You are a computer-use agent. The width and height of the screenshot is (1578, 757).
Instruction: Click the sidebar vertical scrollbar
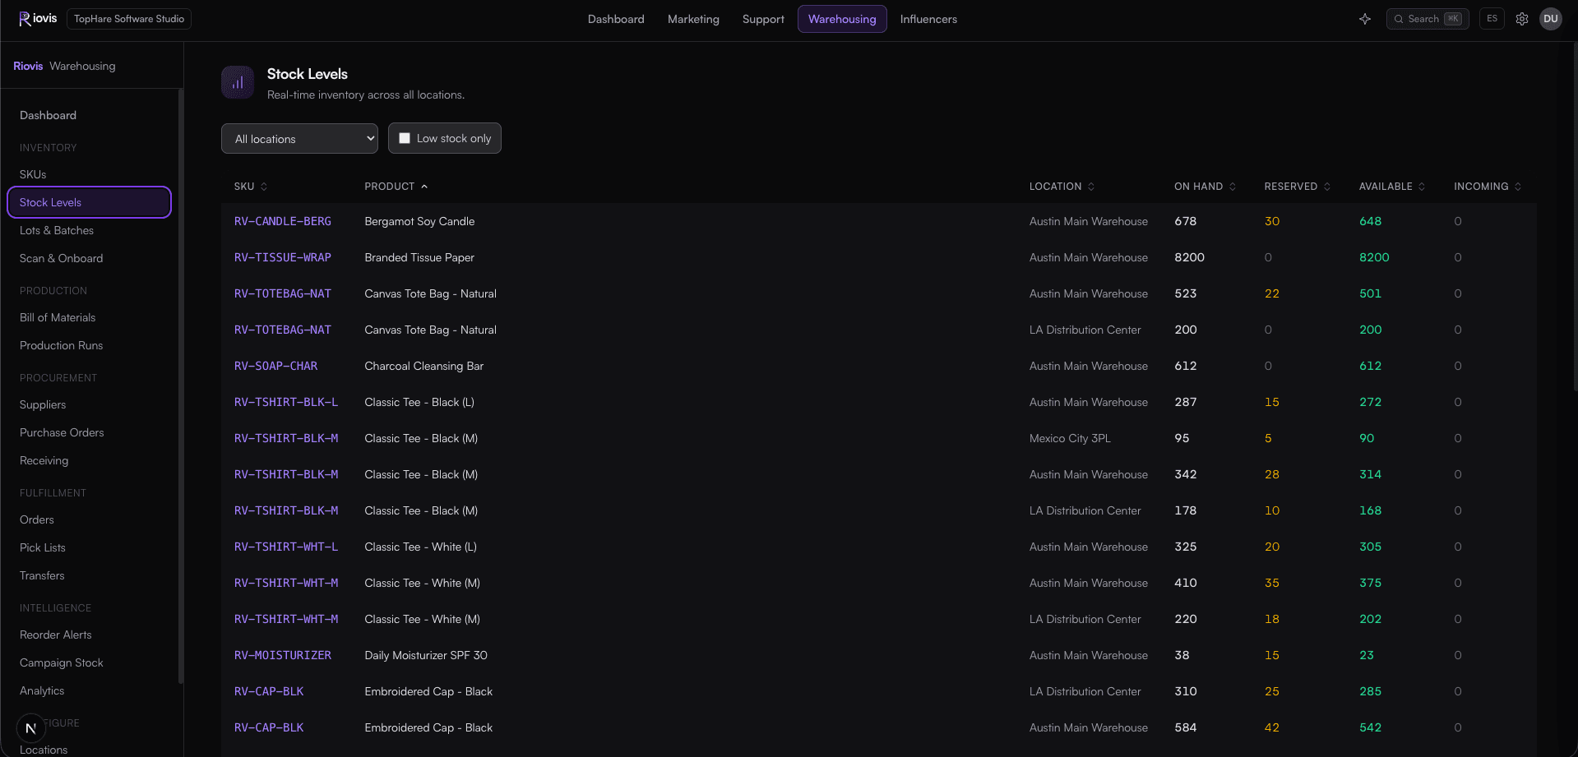tap(180, 385)
